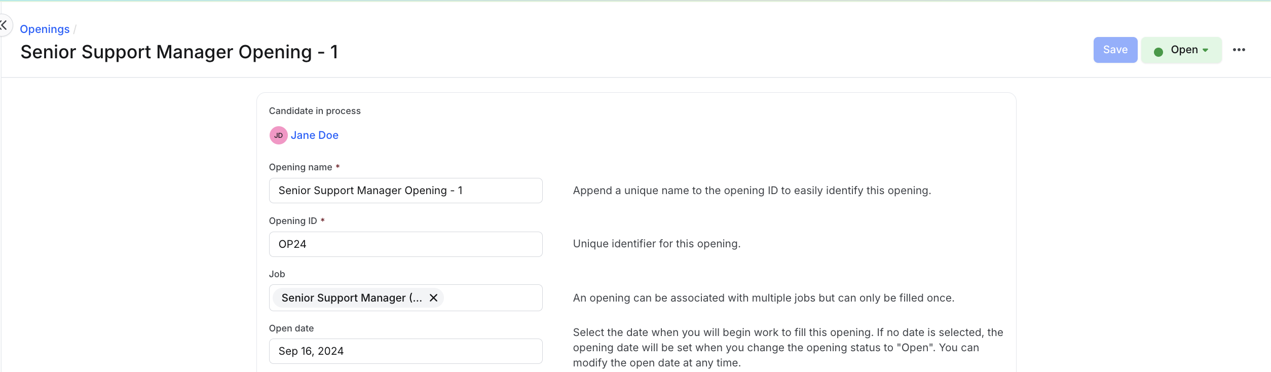Image resolution: width=1271 pixels, height=372 pixels.
Task: Remove the Senior Support Manager job tag
Action: 433,298
